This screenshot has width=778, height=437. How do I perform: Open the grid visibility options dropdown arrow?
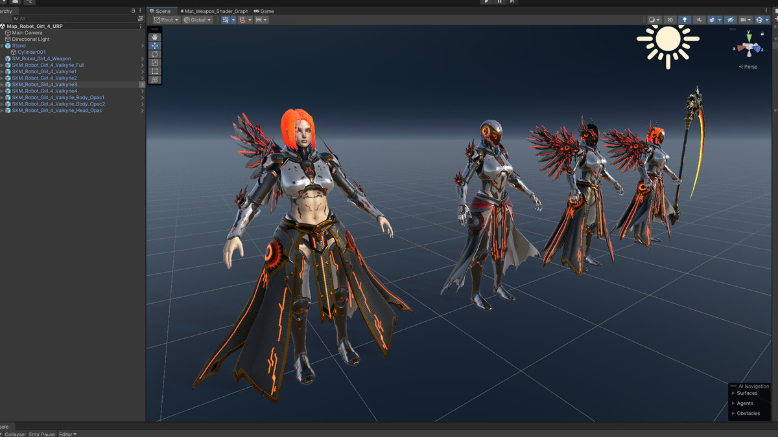233,20
